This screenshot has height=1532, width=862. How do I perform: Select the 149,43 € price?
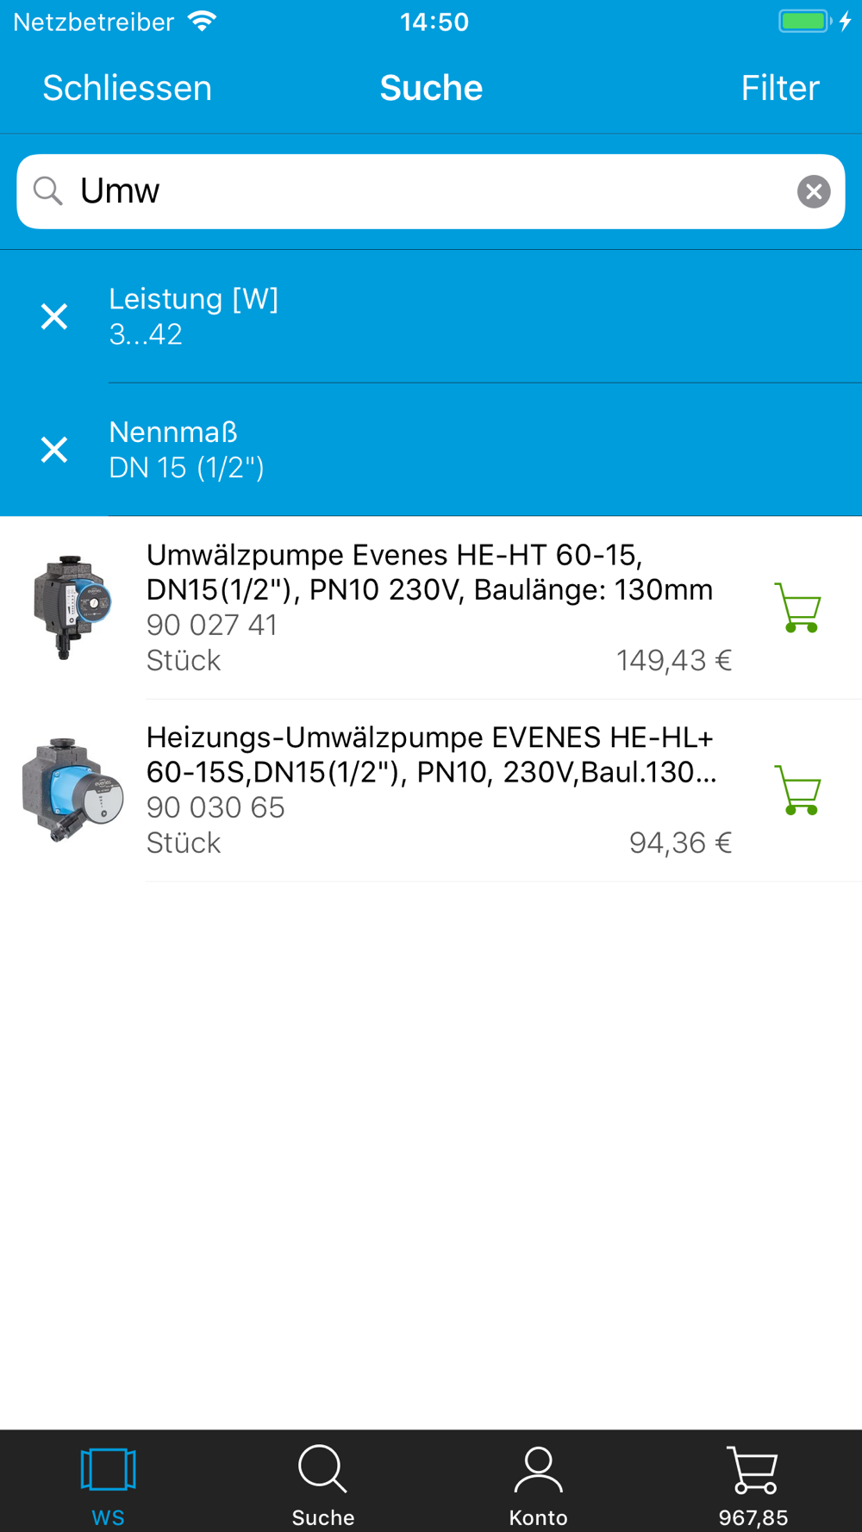[x=674, y=660]
